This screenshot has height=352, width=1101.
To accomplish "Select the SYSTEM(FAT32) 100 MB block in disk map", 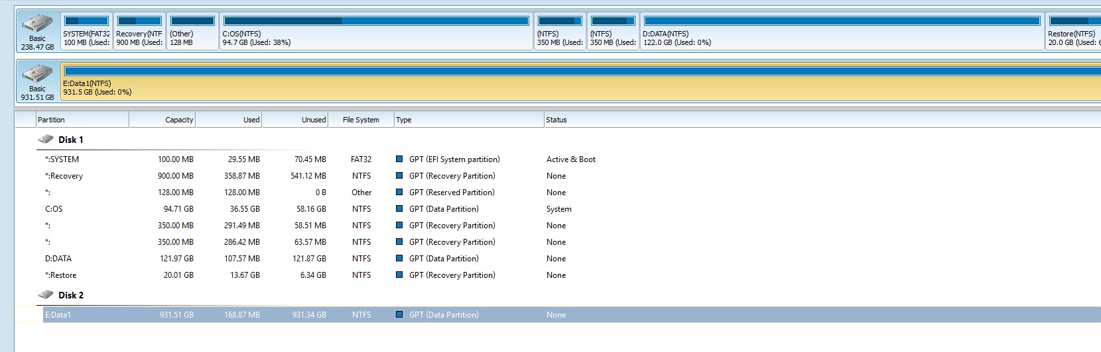I will pos(86,32).
